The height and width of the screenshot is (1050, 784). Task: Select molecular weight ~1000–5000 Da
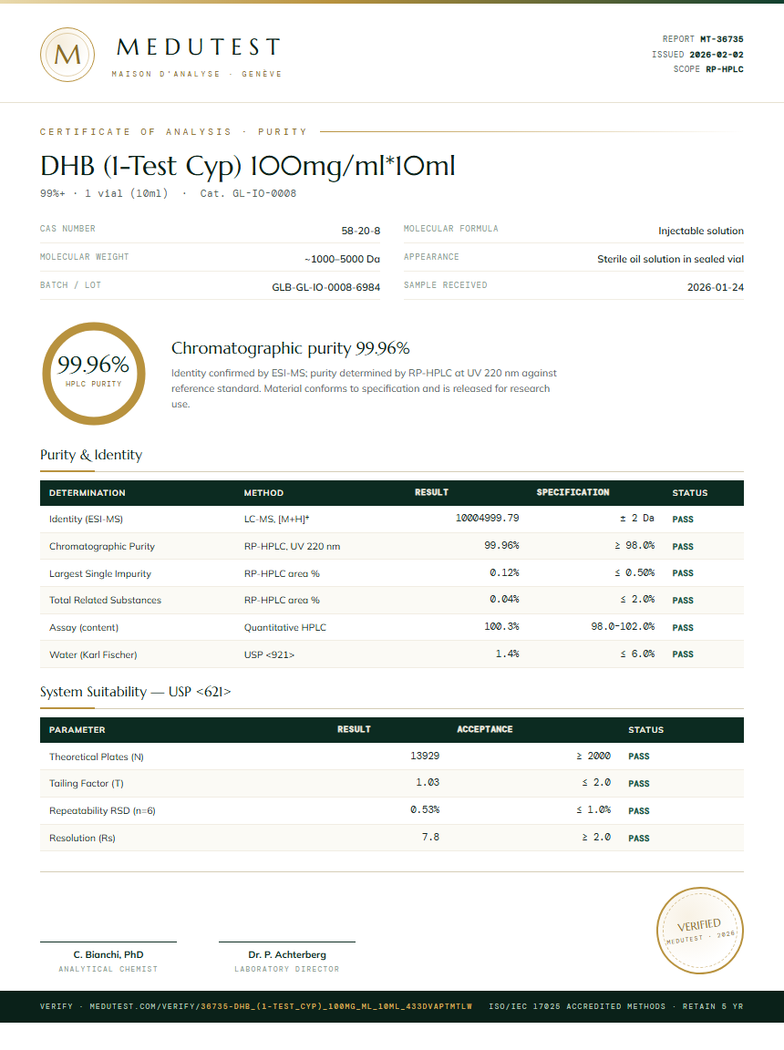point(342,259)
